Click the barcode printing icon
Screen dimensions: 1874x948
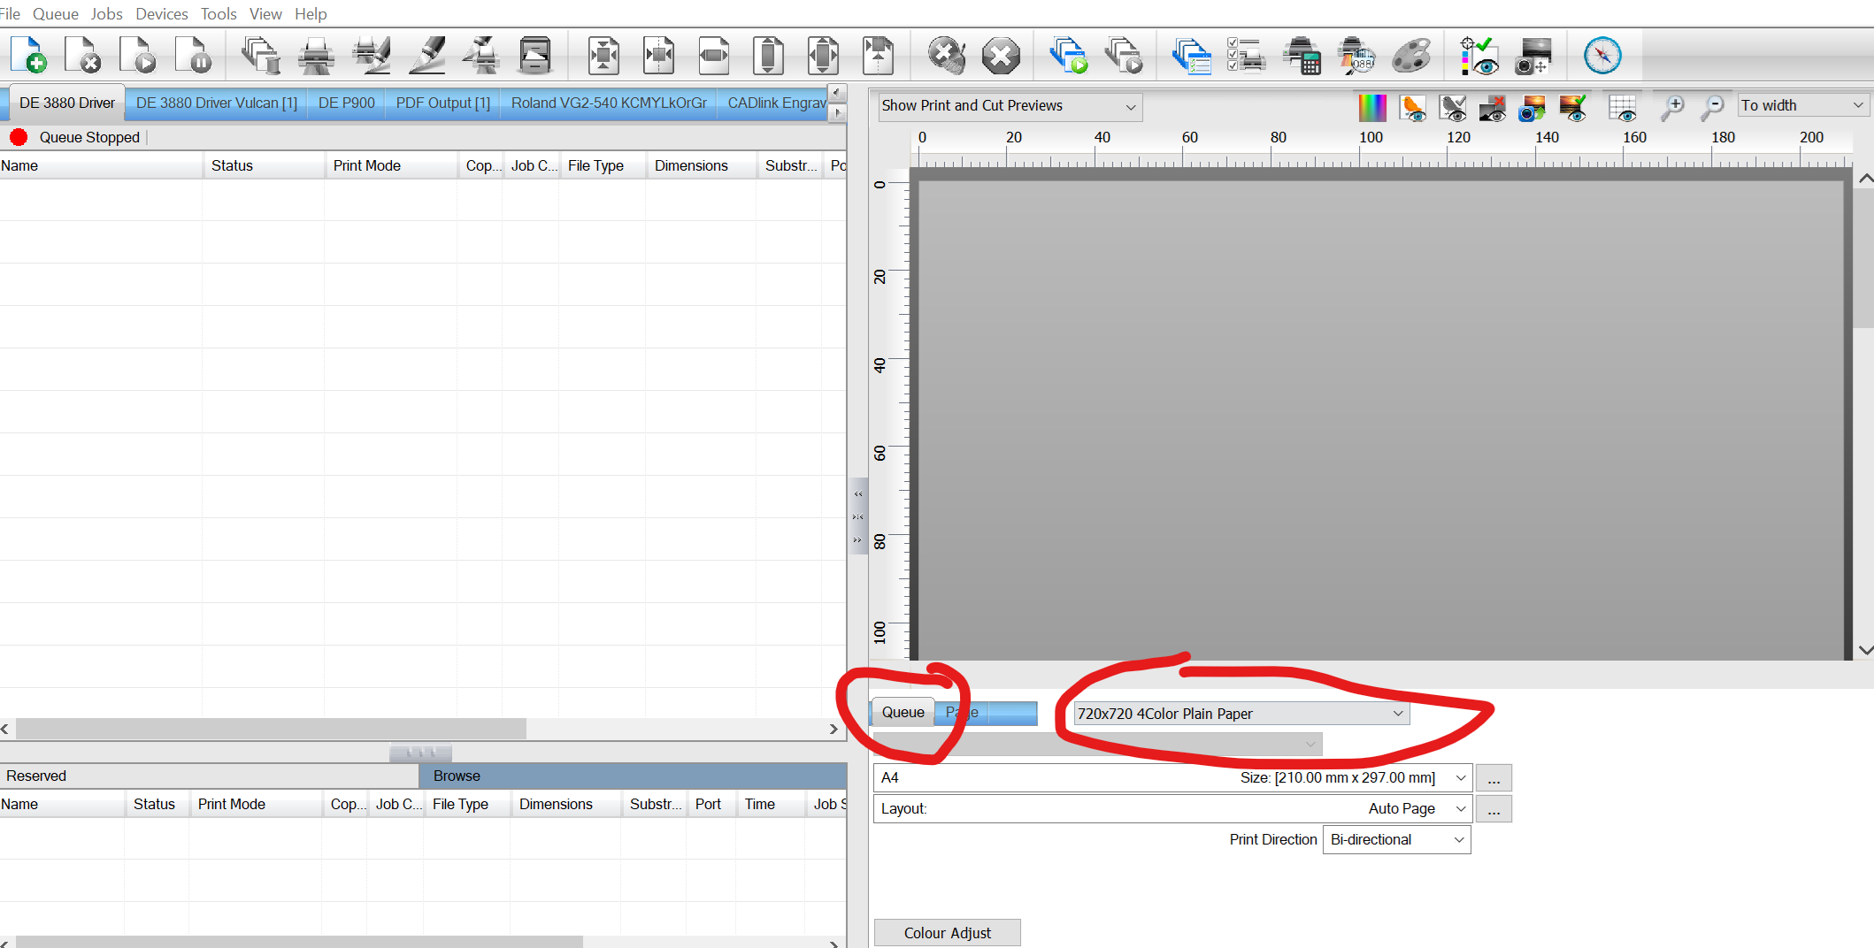1358,55
